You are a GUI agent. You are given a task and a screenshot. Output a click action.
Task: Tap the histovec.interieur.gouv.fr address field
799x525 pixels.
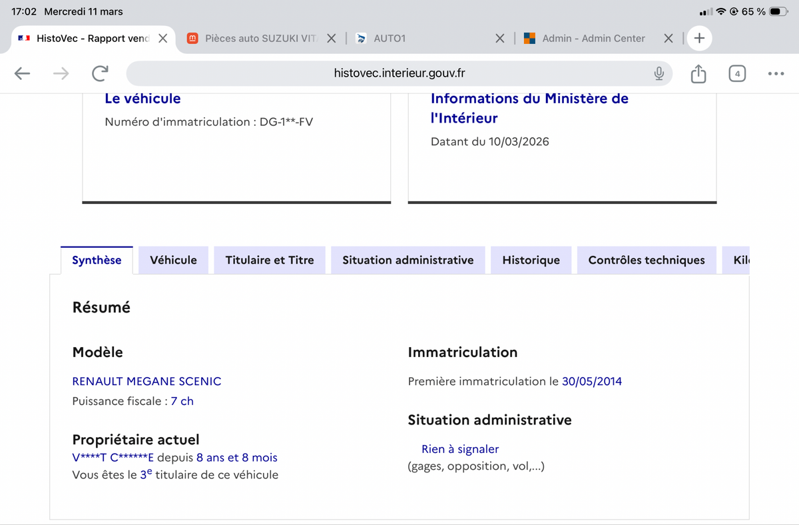click(400, 73)
